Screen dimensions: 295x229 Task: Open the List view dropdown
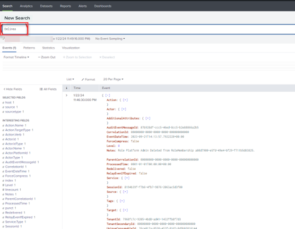70,79
